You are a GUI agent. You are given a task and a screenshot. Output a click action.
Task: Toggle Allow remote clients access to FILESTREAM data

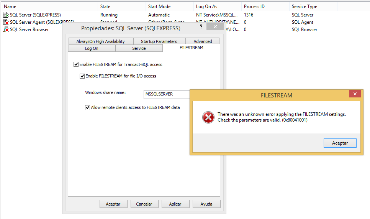pos(88,107)
